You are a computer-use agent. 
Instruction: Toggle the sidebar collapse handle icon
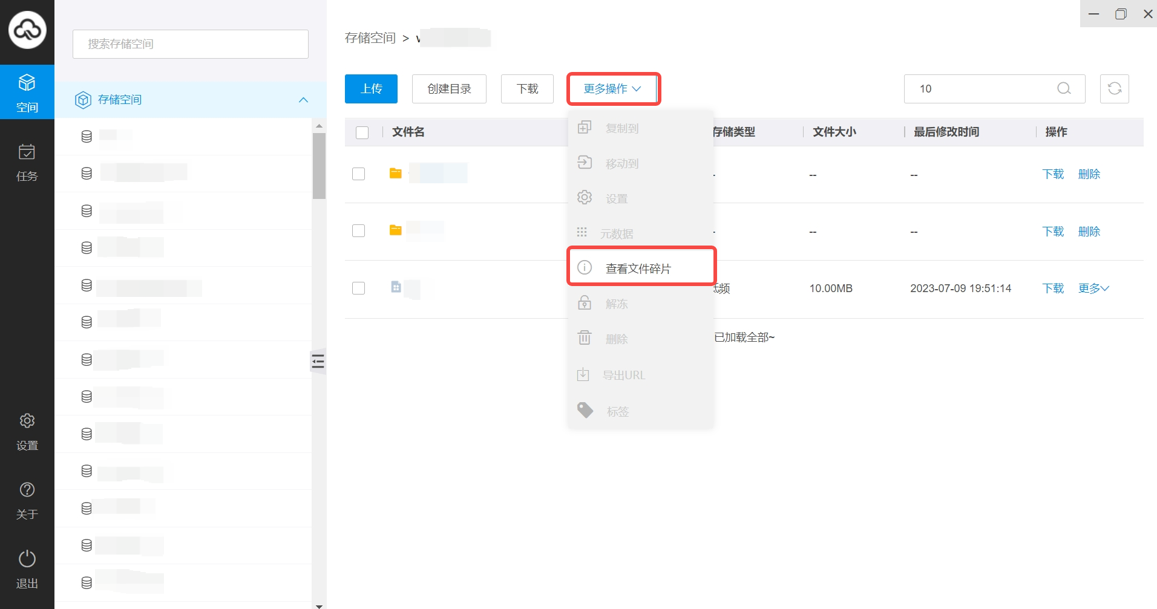(x=318, y=361)
